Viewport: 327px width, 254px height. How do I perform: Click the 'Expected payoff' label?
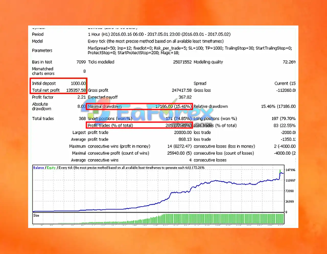(103, 97)
